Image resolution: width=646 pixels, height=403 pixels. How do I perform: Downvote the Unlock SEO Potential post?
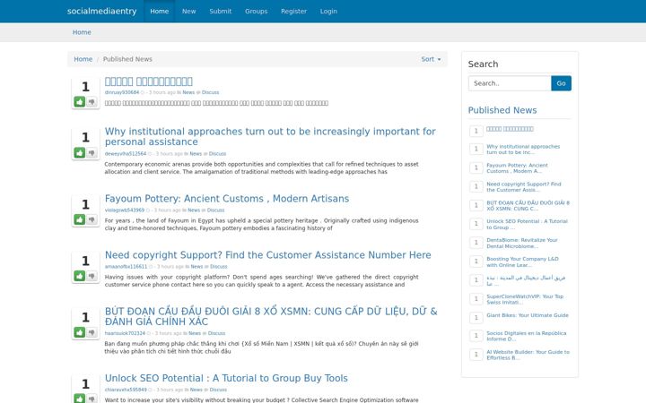pos(92,398)
